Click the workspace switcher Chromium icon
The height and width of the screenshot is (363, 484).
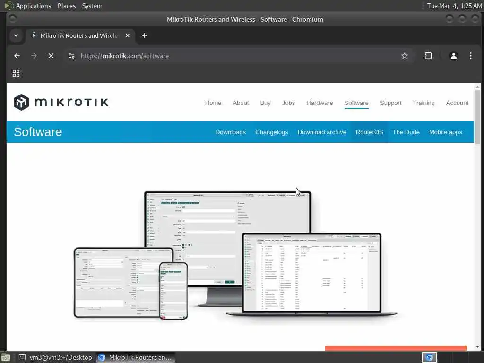pyautogui.click(x=429, y=357)
